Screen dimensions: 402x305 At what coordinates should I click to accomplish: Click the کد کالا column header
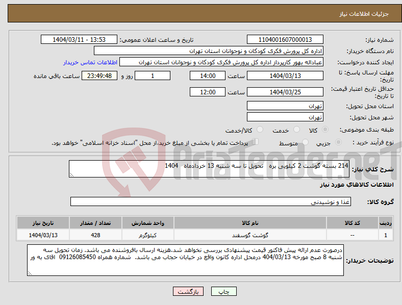point(353,223)
